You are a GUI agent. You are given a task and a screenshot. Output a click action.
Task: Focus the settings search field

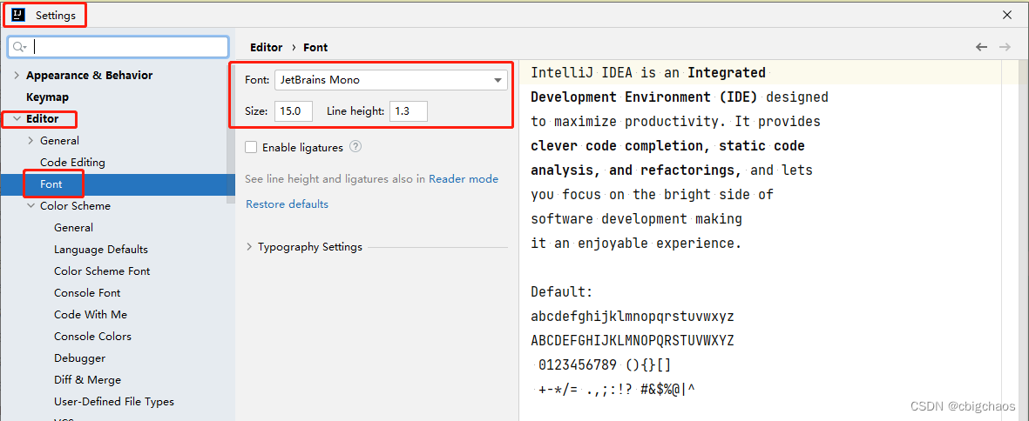[118, 46]
